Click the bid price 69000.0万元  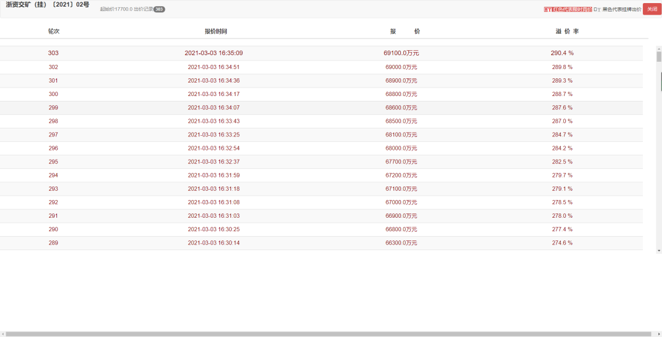(x=401, y=67)
